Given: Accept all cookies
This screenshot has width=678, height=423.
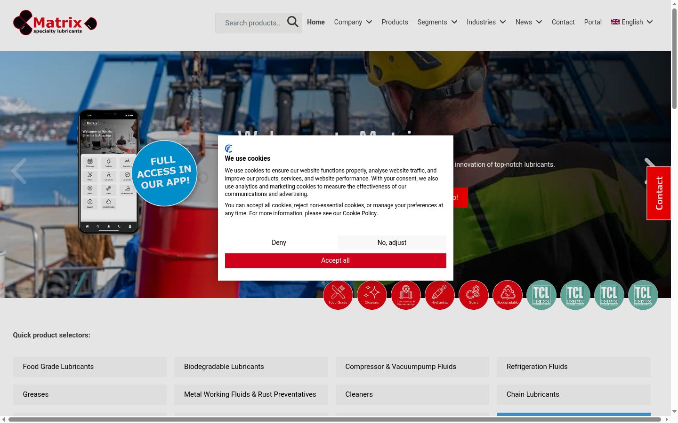Looking at the screenshot, I should (x=336, y=260).
